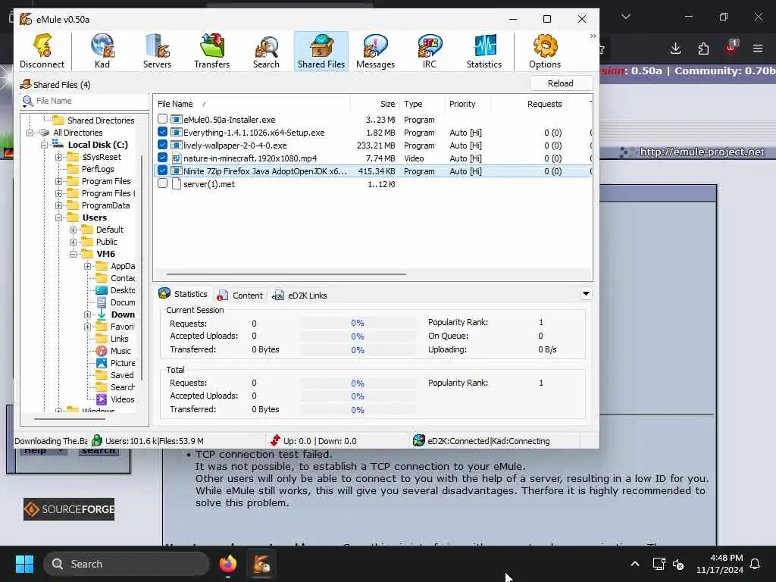The image size is (776, 582).
Task: Collapse the details panel dropdown arrow
Action: pyautogui.click(x=586, y=293)
